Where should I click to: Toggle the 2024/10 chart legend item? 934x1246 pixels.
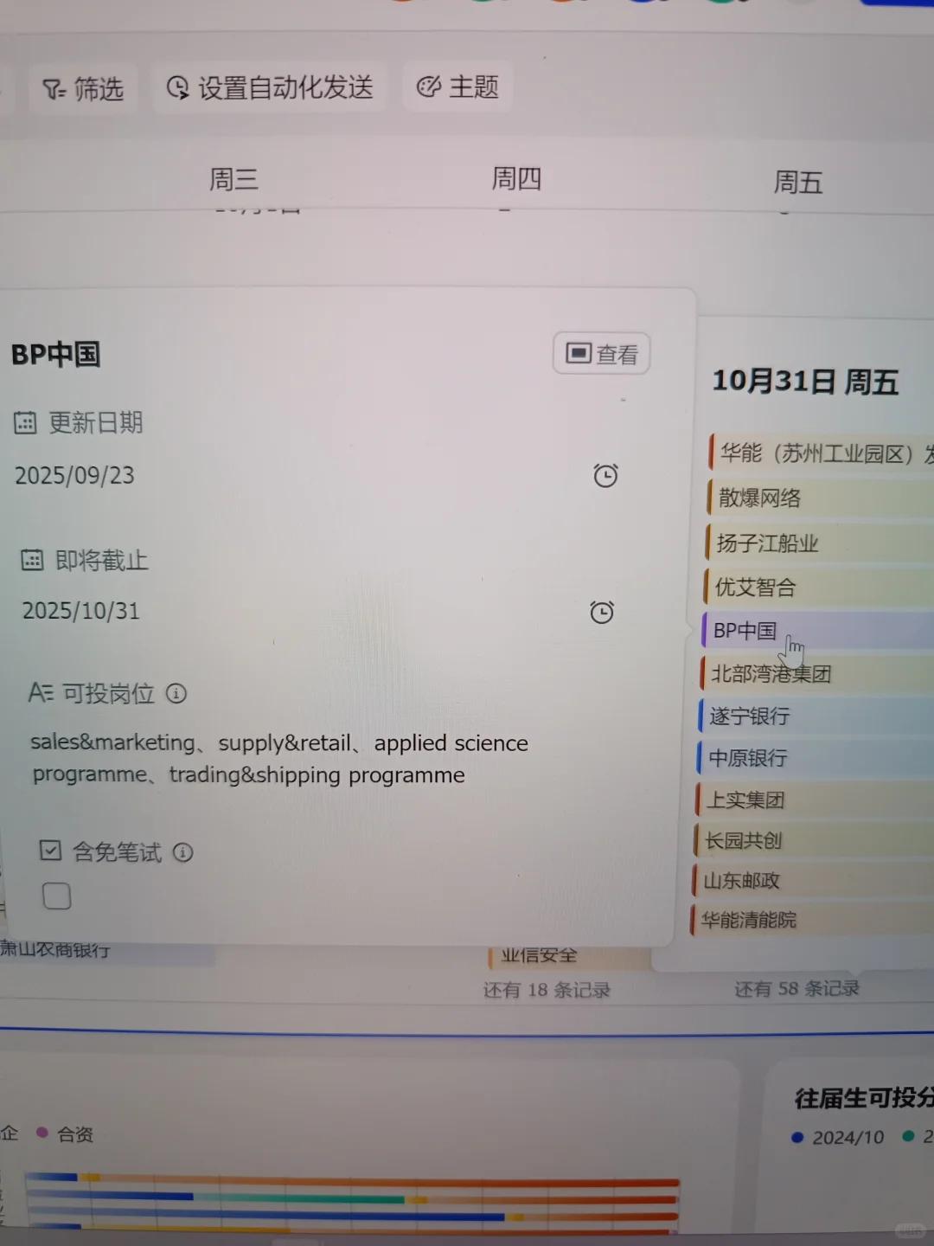[837, 1137]
